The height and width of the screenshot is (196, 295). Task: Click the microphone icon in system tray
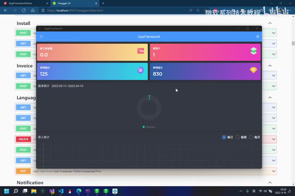[247, 191]
